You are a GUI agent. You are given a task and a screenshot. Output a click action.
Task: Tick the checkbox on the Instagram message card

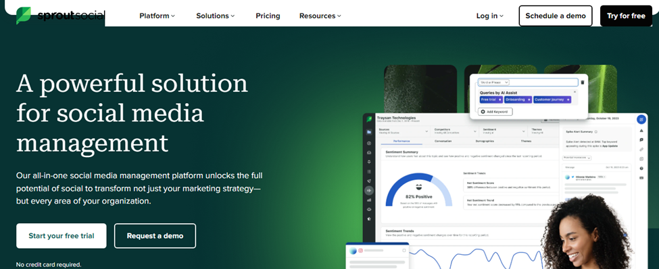(404, 251)
